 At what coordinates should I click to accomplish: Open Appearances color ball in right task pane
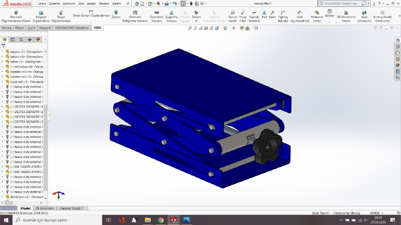point(397,65)
